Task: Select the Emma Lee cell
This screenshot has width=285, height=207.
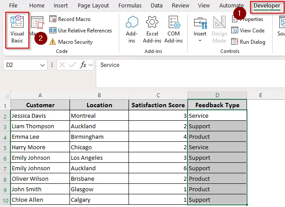Action: point(40,137)
